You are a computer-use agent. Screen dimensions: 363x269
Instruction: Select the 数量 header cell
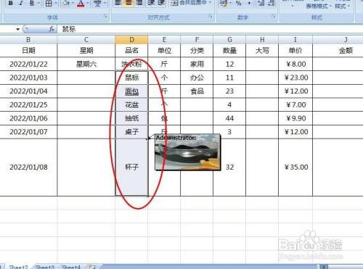click(229, 50)
